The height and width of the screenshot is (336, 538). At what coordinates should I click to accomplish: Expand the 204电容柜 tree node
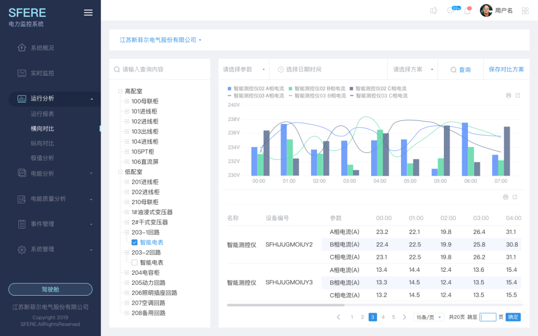point(127,273)
